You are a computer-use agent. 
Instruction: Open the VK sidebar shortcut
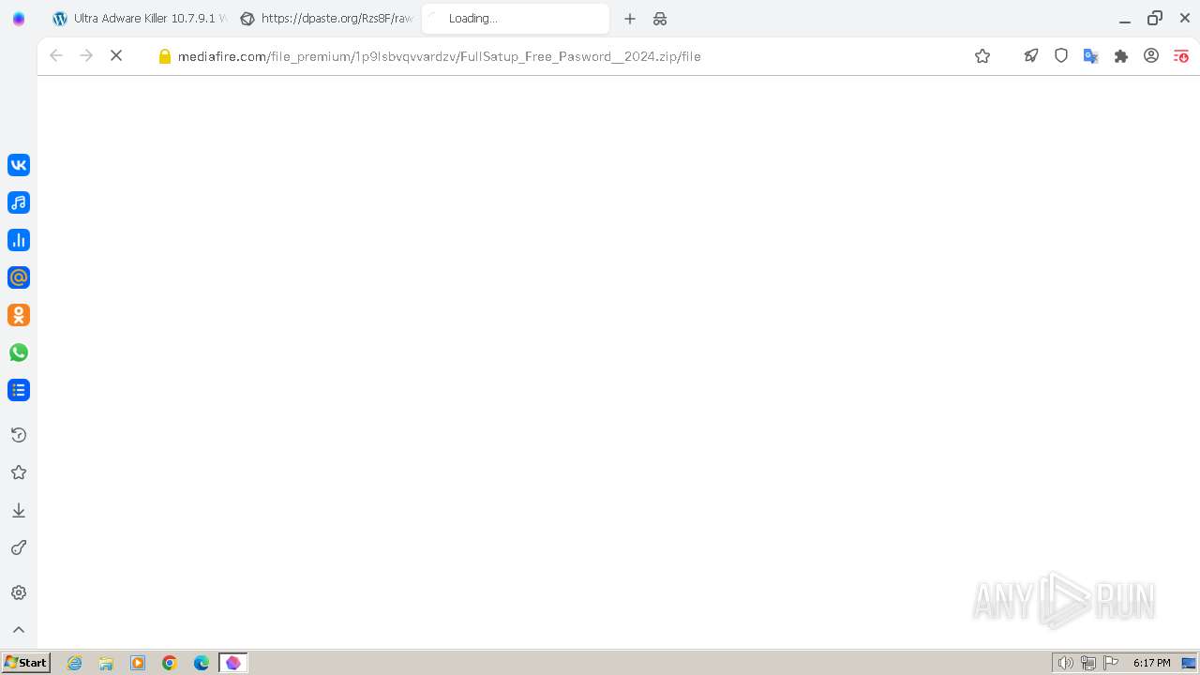coord(19,165)
